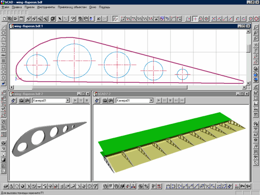The height and width of the screenshot is (195, 260).
Task: Toggle the P= button in bottom toolbar
Action: point(243,186)
